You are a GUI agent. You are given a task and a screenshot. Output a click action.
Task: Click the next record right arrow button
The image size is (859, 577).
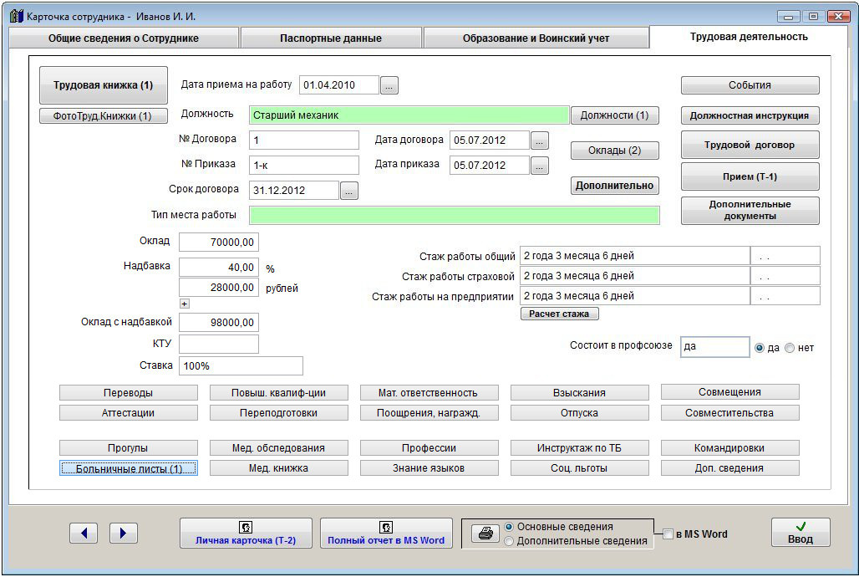(124, 533)
